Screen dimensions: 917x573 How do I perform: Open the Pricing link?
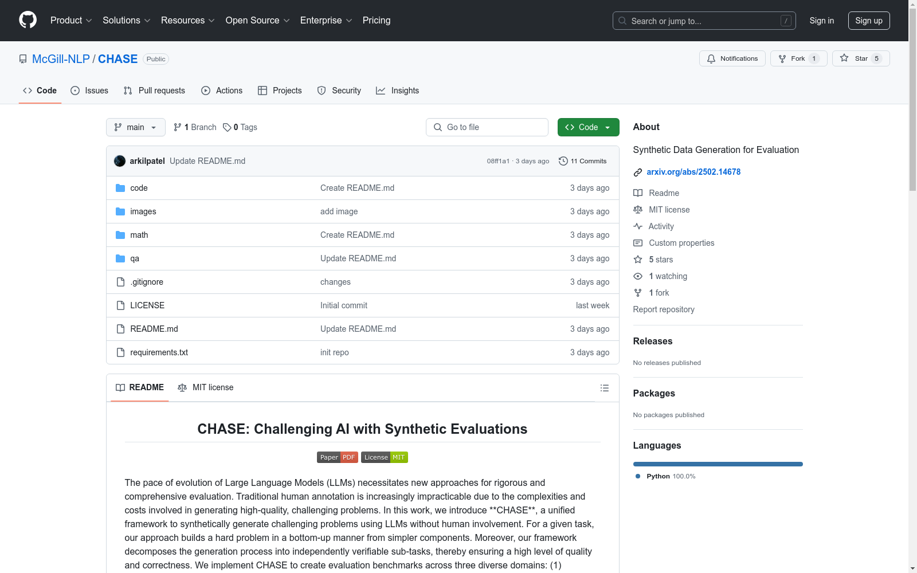[x=377, y=20]
